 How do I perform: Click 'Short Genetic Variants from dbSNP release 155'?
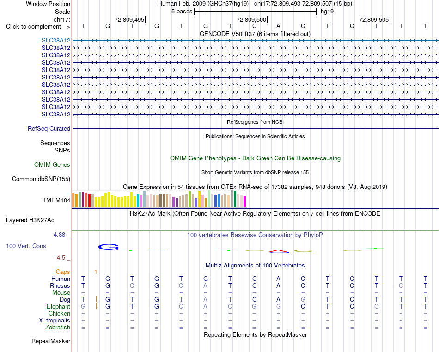[255, 172]
